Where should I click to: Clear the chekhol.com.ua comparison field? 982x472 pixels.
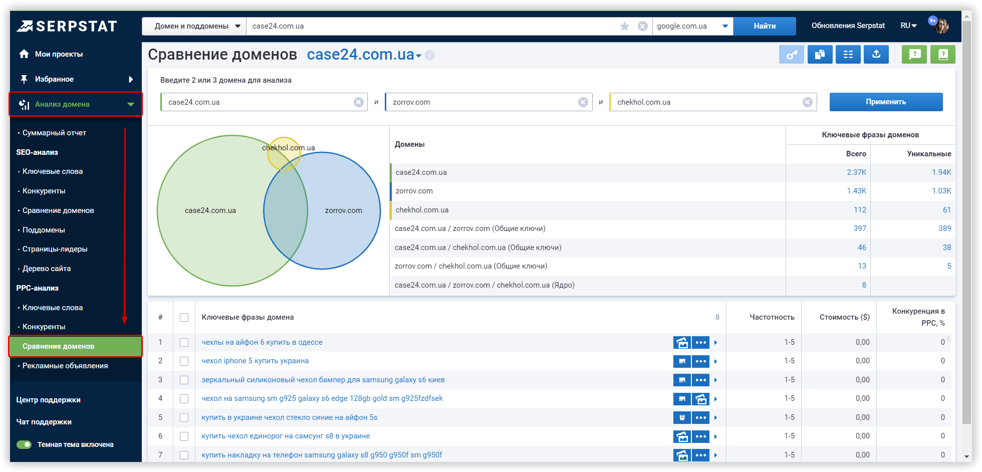click(808, 102)
